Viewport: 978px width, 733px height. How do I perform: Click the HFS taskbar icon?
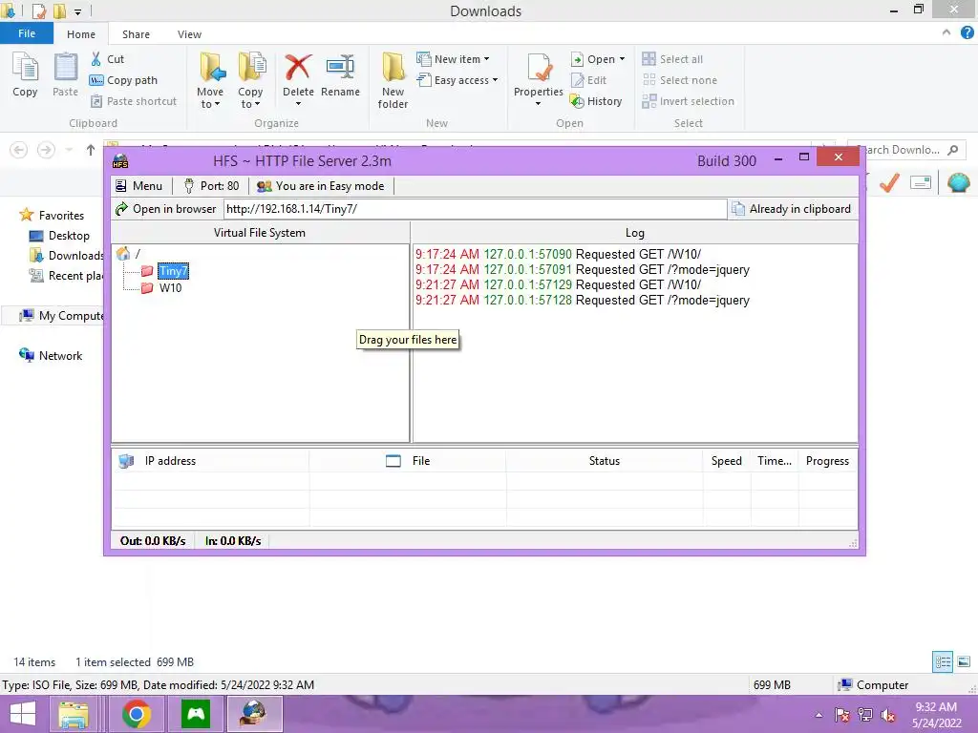[x=254, y=714]
